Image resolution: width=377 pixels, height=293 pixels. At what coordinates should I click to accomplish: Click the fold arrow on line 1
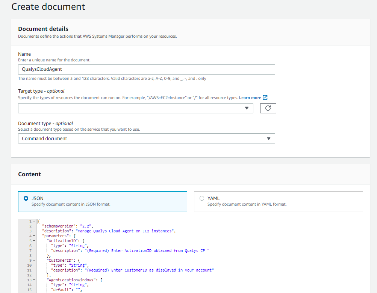33,221
